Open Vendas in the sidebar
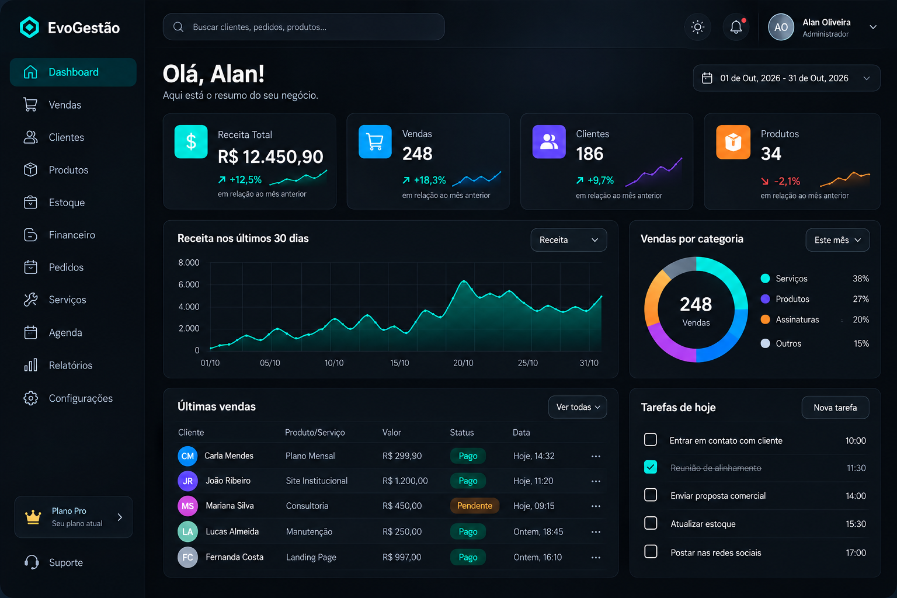 coord(73,105)
